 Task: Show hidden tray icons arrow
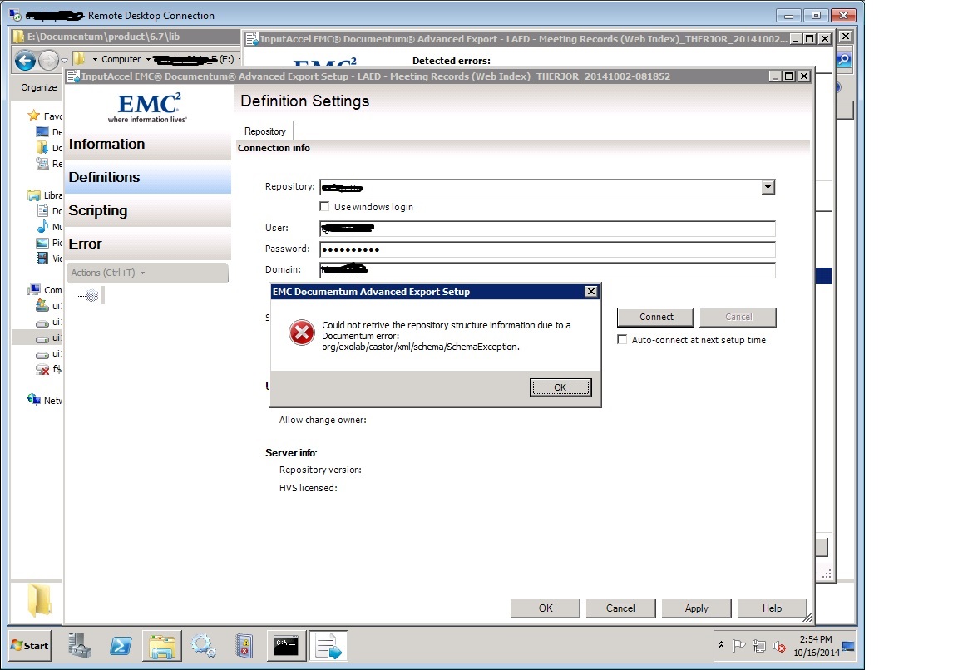point(722,644)
